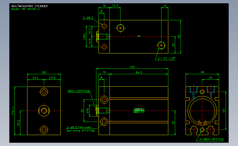The height and width of the screenshot is (146, 238).
Task: Select the 35 height dimension
Action: click(173, 123)
